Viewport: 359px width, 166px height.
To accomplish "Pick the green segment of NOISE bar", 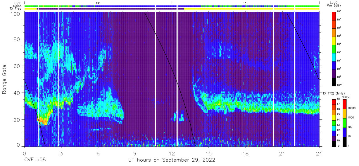I will point(344,123).
